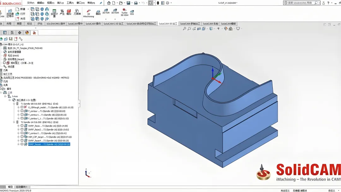341x192 pixels.
Task: Switch to the SolidCAM 2.5D 加工 tab
Action: coord(114,24)
